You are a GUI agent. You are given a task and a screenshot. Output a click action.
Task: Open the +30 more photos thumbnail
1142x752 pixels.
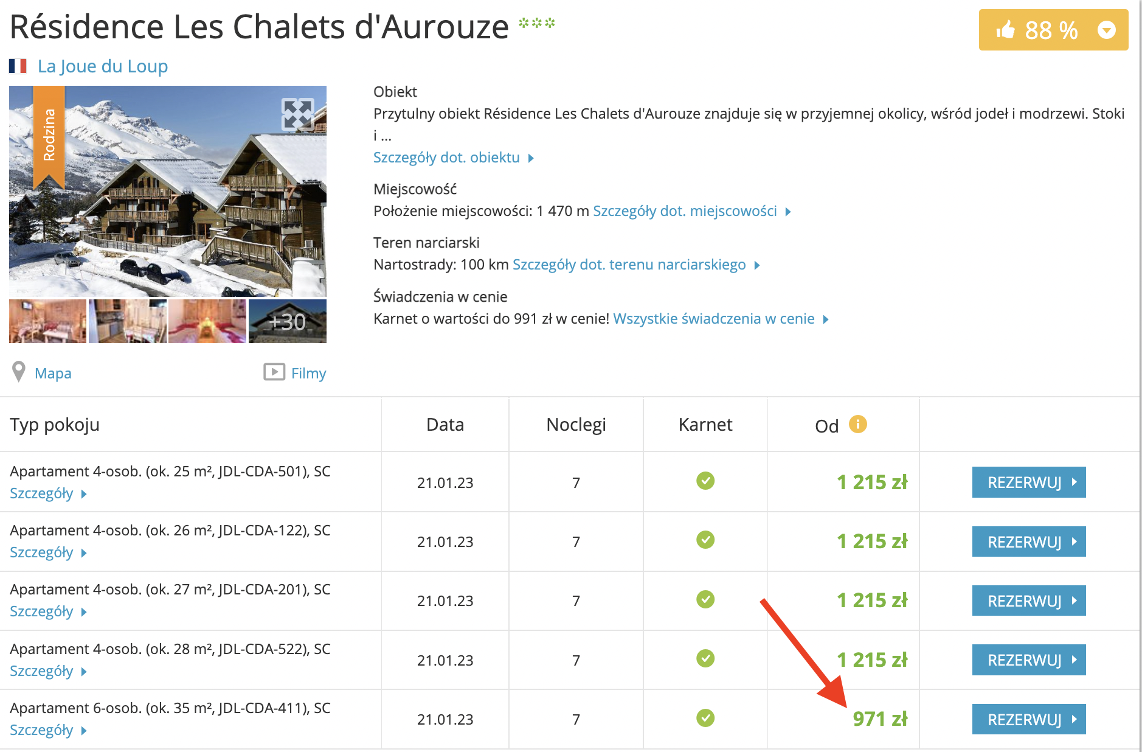click(x=288, y=321)
